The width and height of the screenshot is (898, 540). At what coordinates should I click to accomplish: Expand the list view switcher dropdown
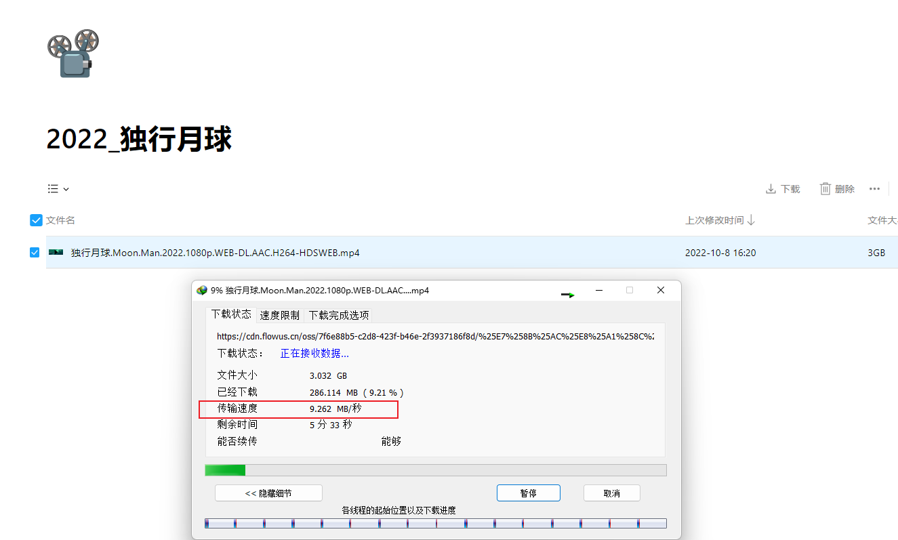(x=58, y=189)
